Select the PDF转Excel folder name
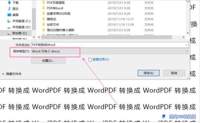This screenshot has width=200, height=123. tap(55, 8)
